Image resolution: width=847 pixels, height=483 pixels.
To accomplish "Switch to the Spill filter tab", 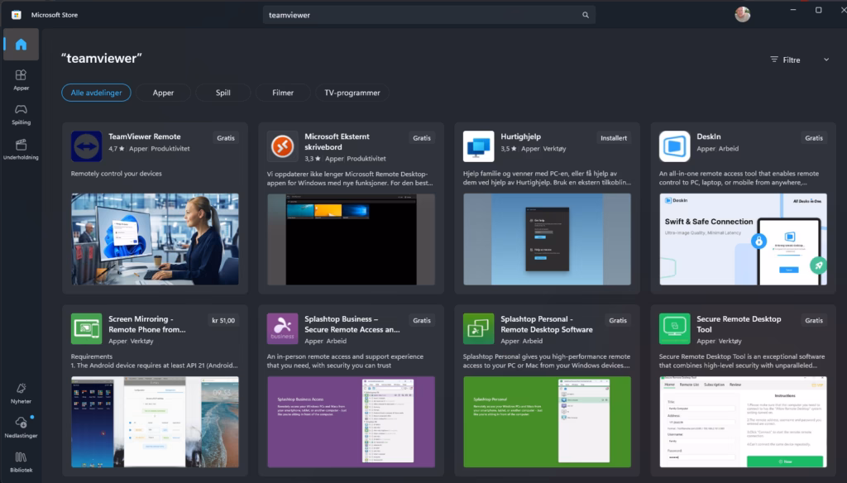I will (223, 93).
